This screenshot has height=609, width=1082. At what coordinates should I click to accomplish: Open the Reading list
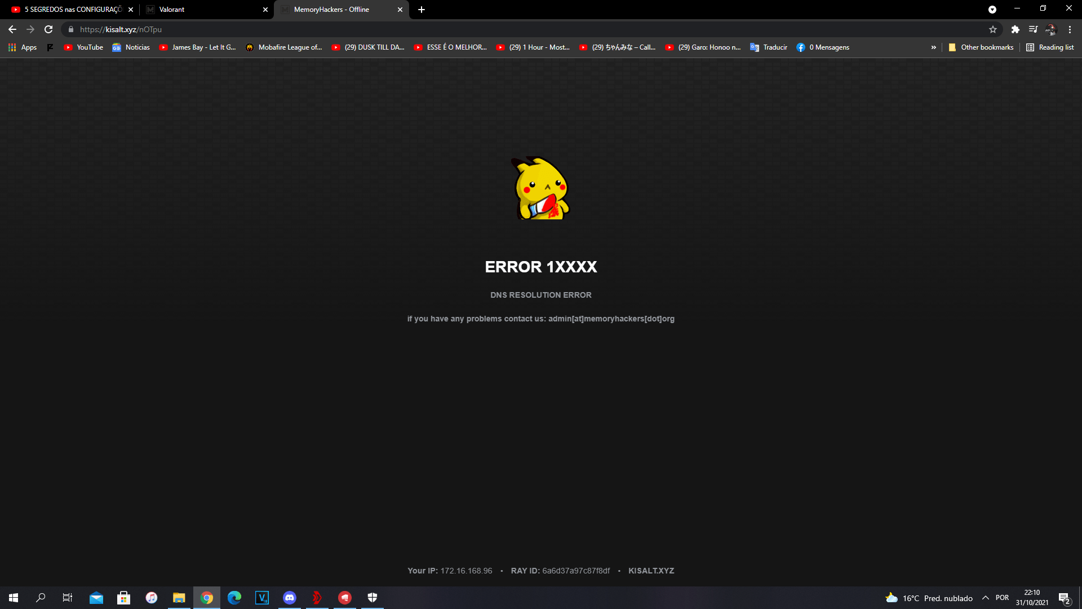click(x=1050, y=47)
